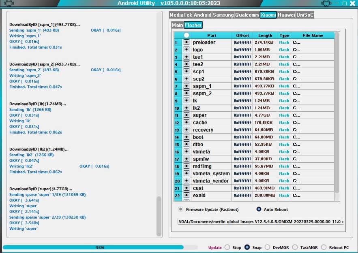Toggle the boot partition checkbox
358x253 pixels.
[x=187, y=137]
